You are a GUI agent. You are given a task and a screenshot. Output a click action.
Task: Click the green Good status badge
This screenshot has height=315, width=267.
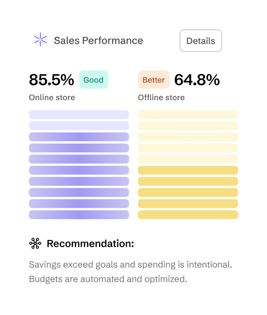94,80
